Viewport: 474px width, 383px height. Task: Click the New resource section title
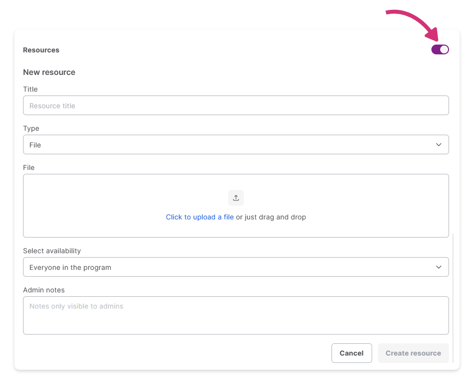click(x=49, y=72)
